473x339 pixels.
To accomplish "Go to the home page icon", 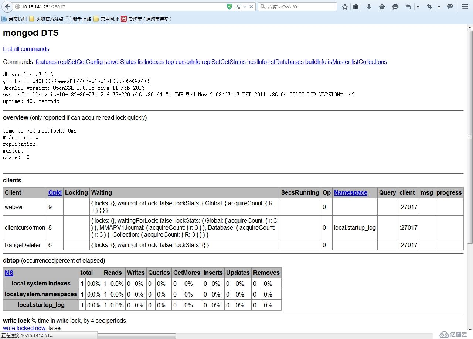I will point(382,7).
